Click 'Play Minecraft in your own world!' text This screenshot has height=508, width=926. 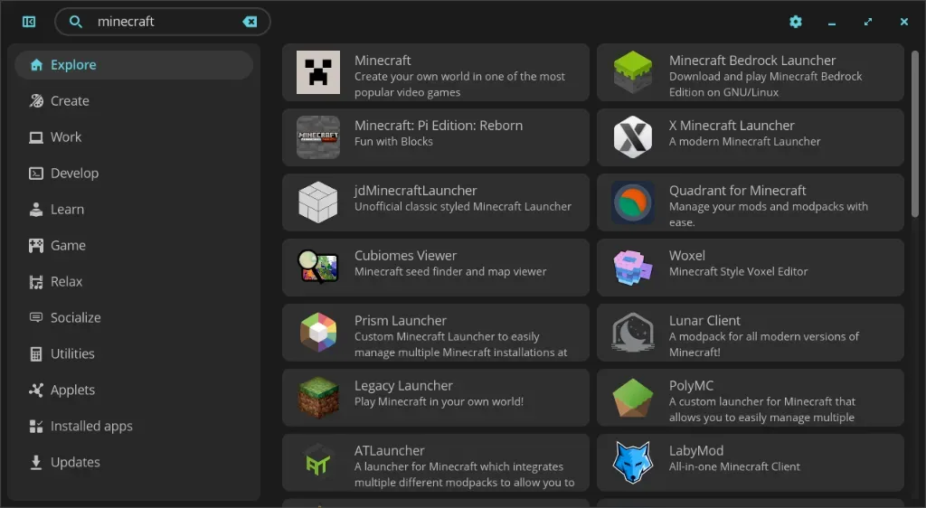click(x=439, y=402)
